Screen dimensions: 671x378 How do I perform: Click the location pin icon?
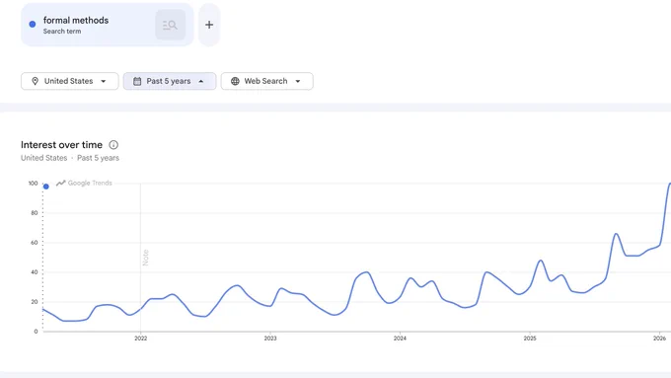click(36, 81)
